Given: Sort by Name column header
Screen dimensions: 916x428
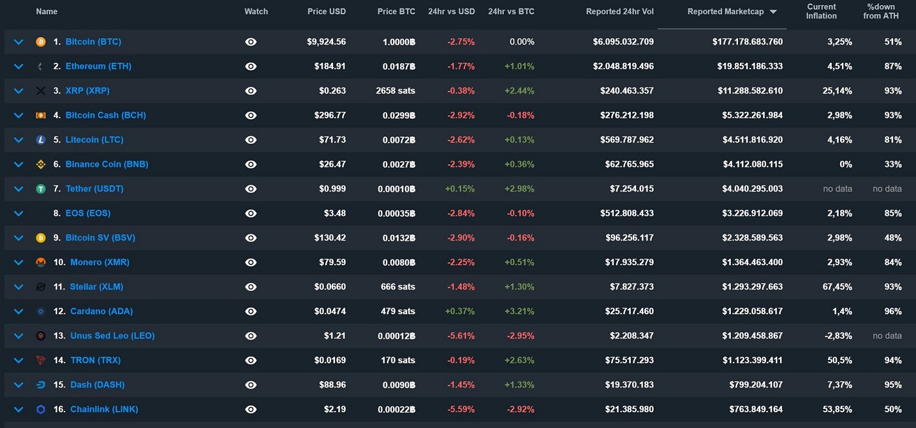Looking at the screenshot, I should point(47,12).
